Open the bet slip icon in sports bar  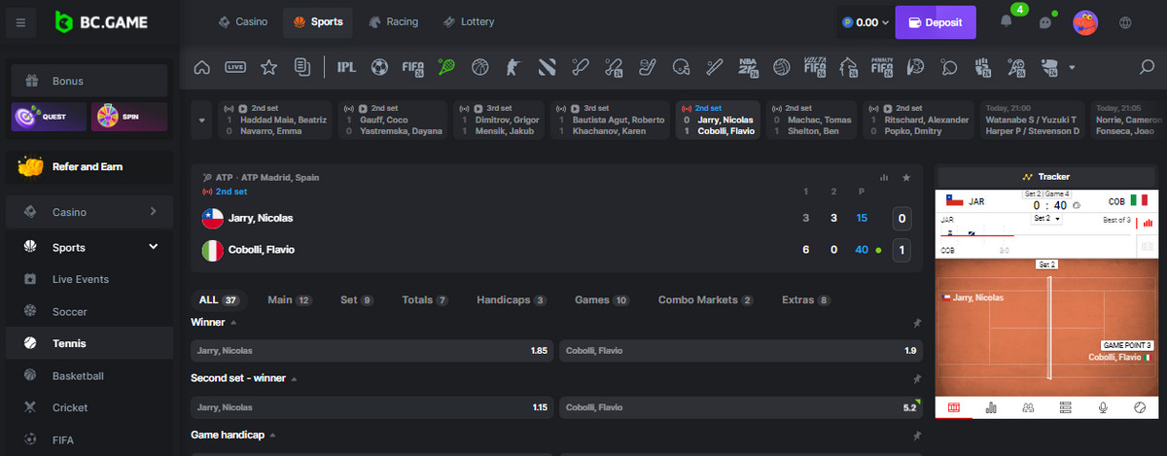pyautogui.click(x=302, y=67)
